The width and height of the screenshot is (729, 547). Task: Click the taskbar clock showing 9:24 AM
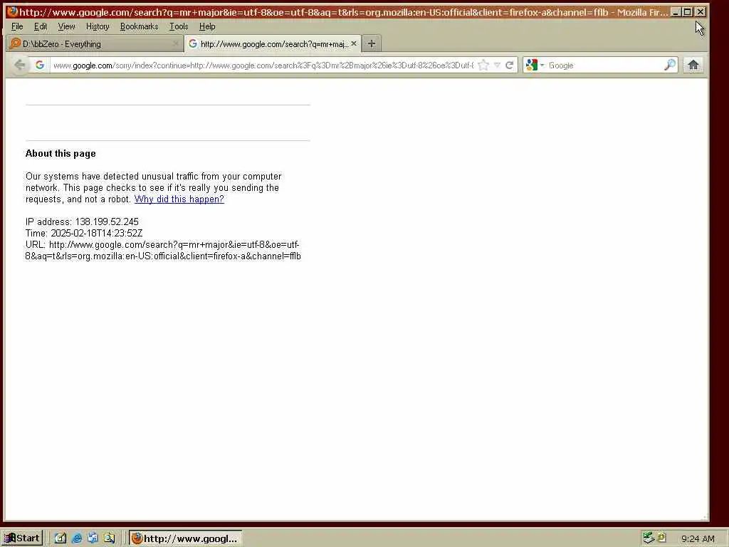click(698, 538)
